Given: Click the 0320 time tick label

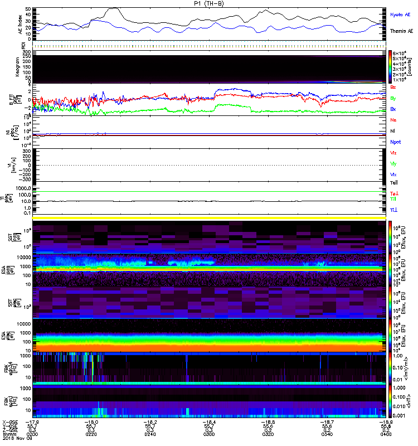Looking at the screenshot, I should click(x=268, y=434).
